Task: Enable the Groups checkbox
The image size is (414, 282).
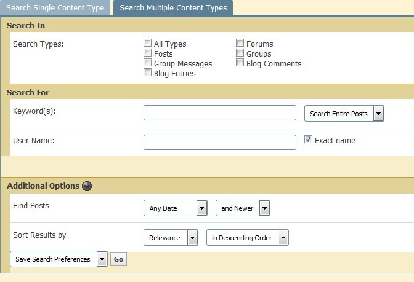Action: [240, 53]
